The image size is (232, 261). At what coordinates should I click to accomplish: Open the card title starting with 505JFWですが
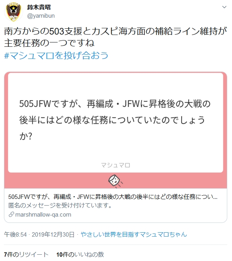pos(113,197)
